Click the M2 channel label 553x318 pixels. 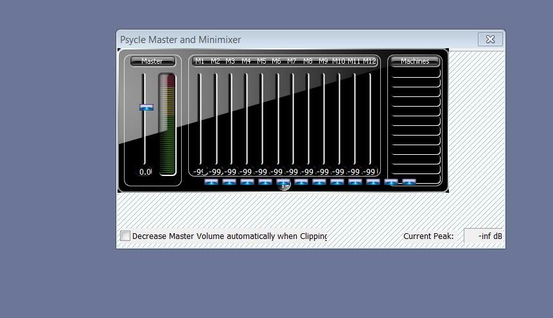click(215, 61)
